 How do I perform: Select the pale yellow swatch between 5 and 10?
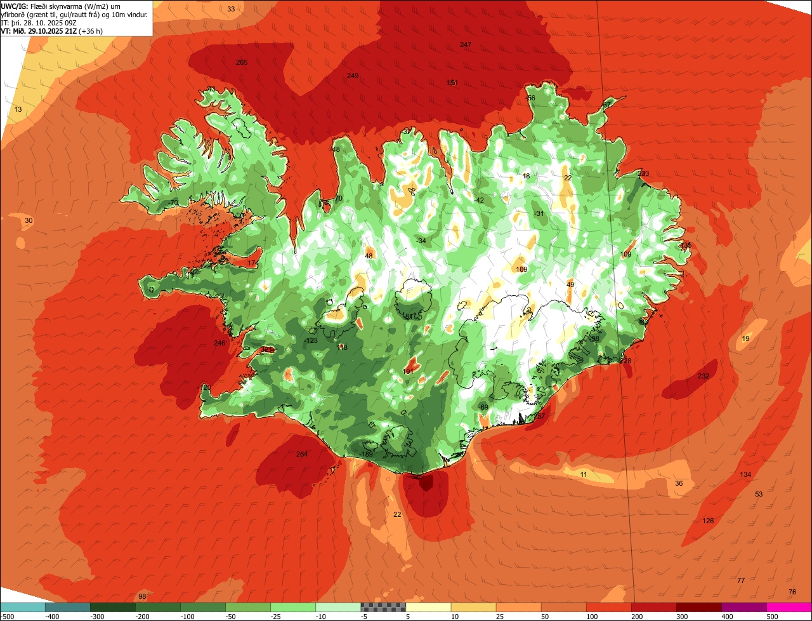tap(428, 608)
